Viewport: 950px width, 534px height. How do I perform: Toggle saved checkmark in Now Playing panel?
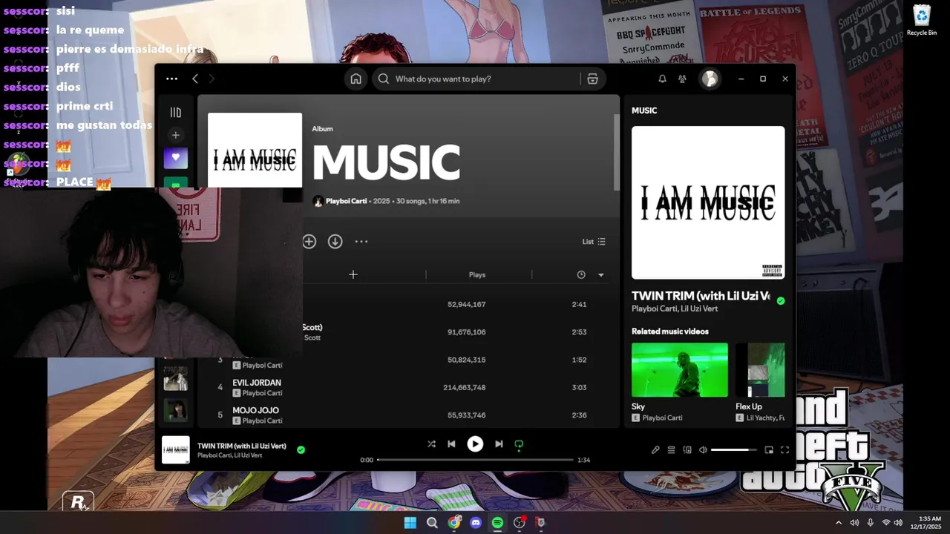pyautogui.click(x=781, y=300)
